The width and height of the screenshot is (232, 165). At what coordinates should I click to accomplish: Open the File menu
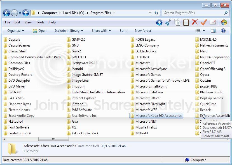point(8,22)
